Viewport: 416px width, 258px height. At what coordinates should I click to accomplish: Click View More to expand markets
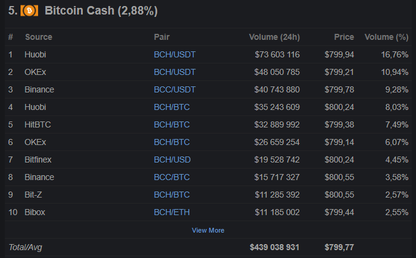pos(208,230)
